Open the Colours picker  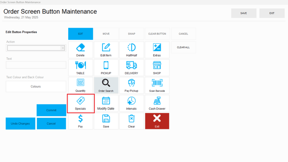click(x=36, y=86)
